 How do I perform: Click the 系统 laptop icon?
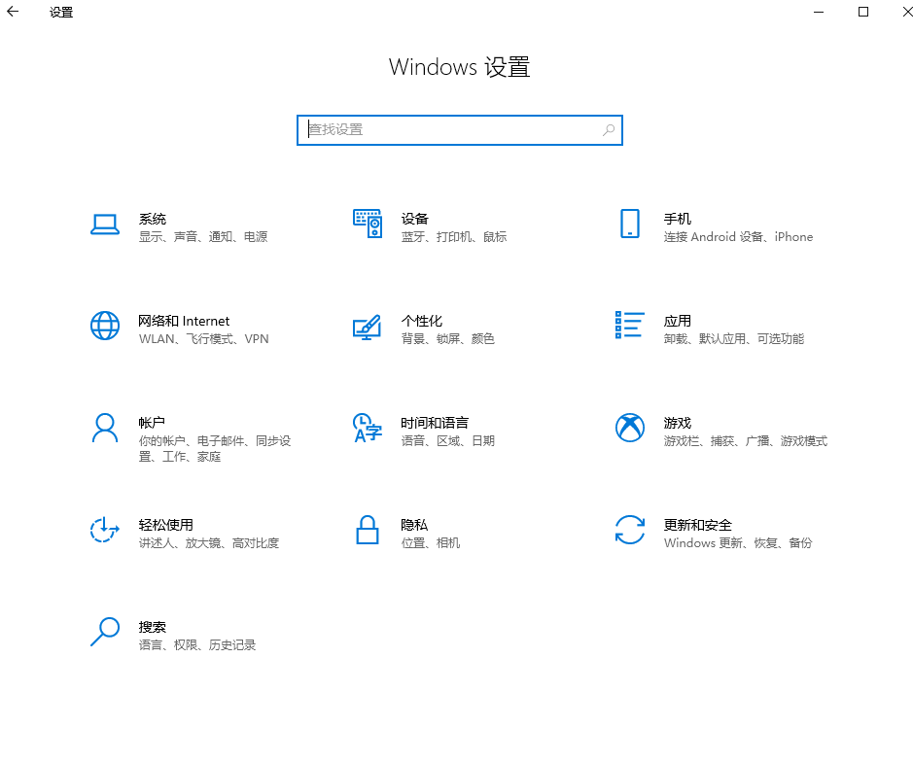[x=105, y=225]
